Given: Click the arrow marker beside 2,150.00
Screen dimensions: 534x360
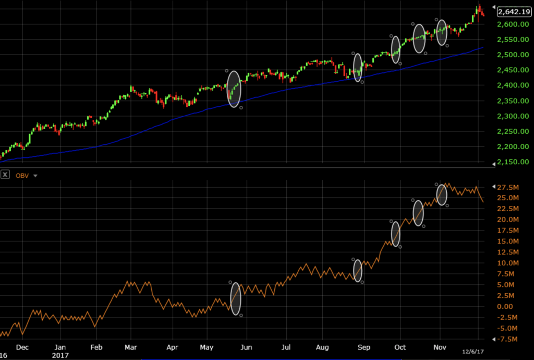Looking at the screenshot, I should click(494, 164).
